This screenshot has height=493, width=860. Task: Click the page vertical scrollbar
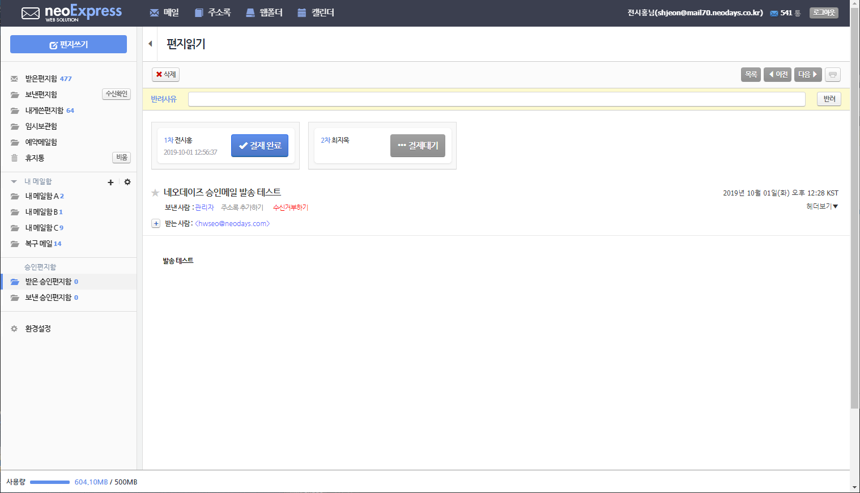point(855,209)
